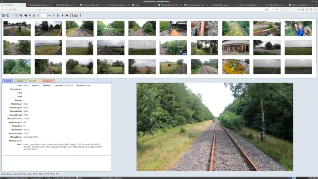
Task: Click the grid view dots icon
Action: click(x=12, y=15)
